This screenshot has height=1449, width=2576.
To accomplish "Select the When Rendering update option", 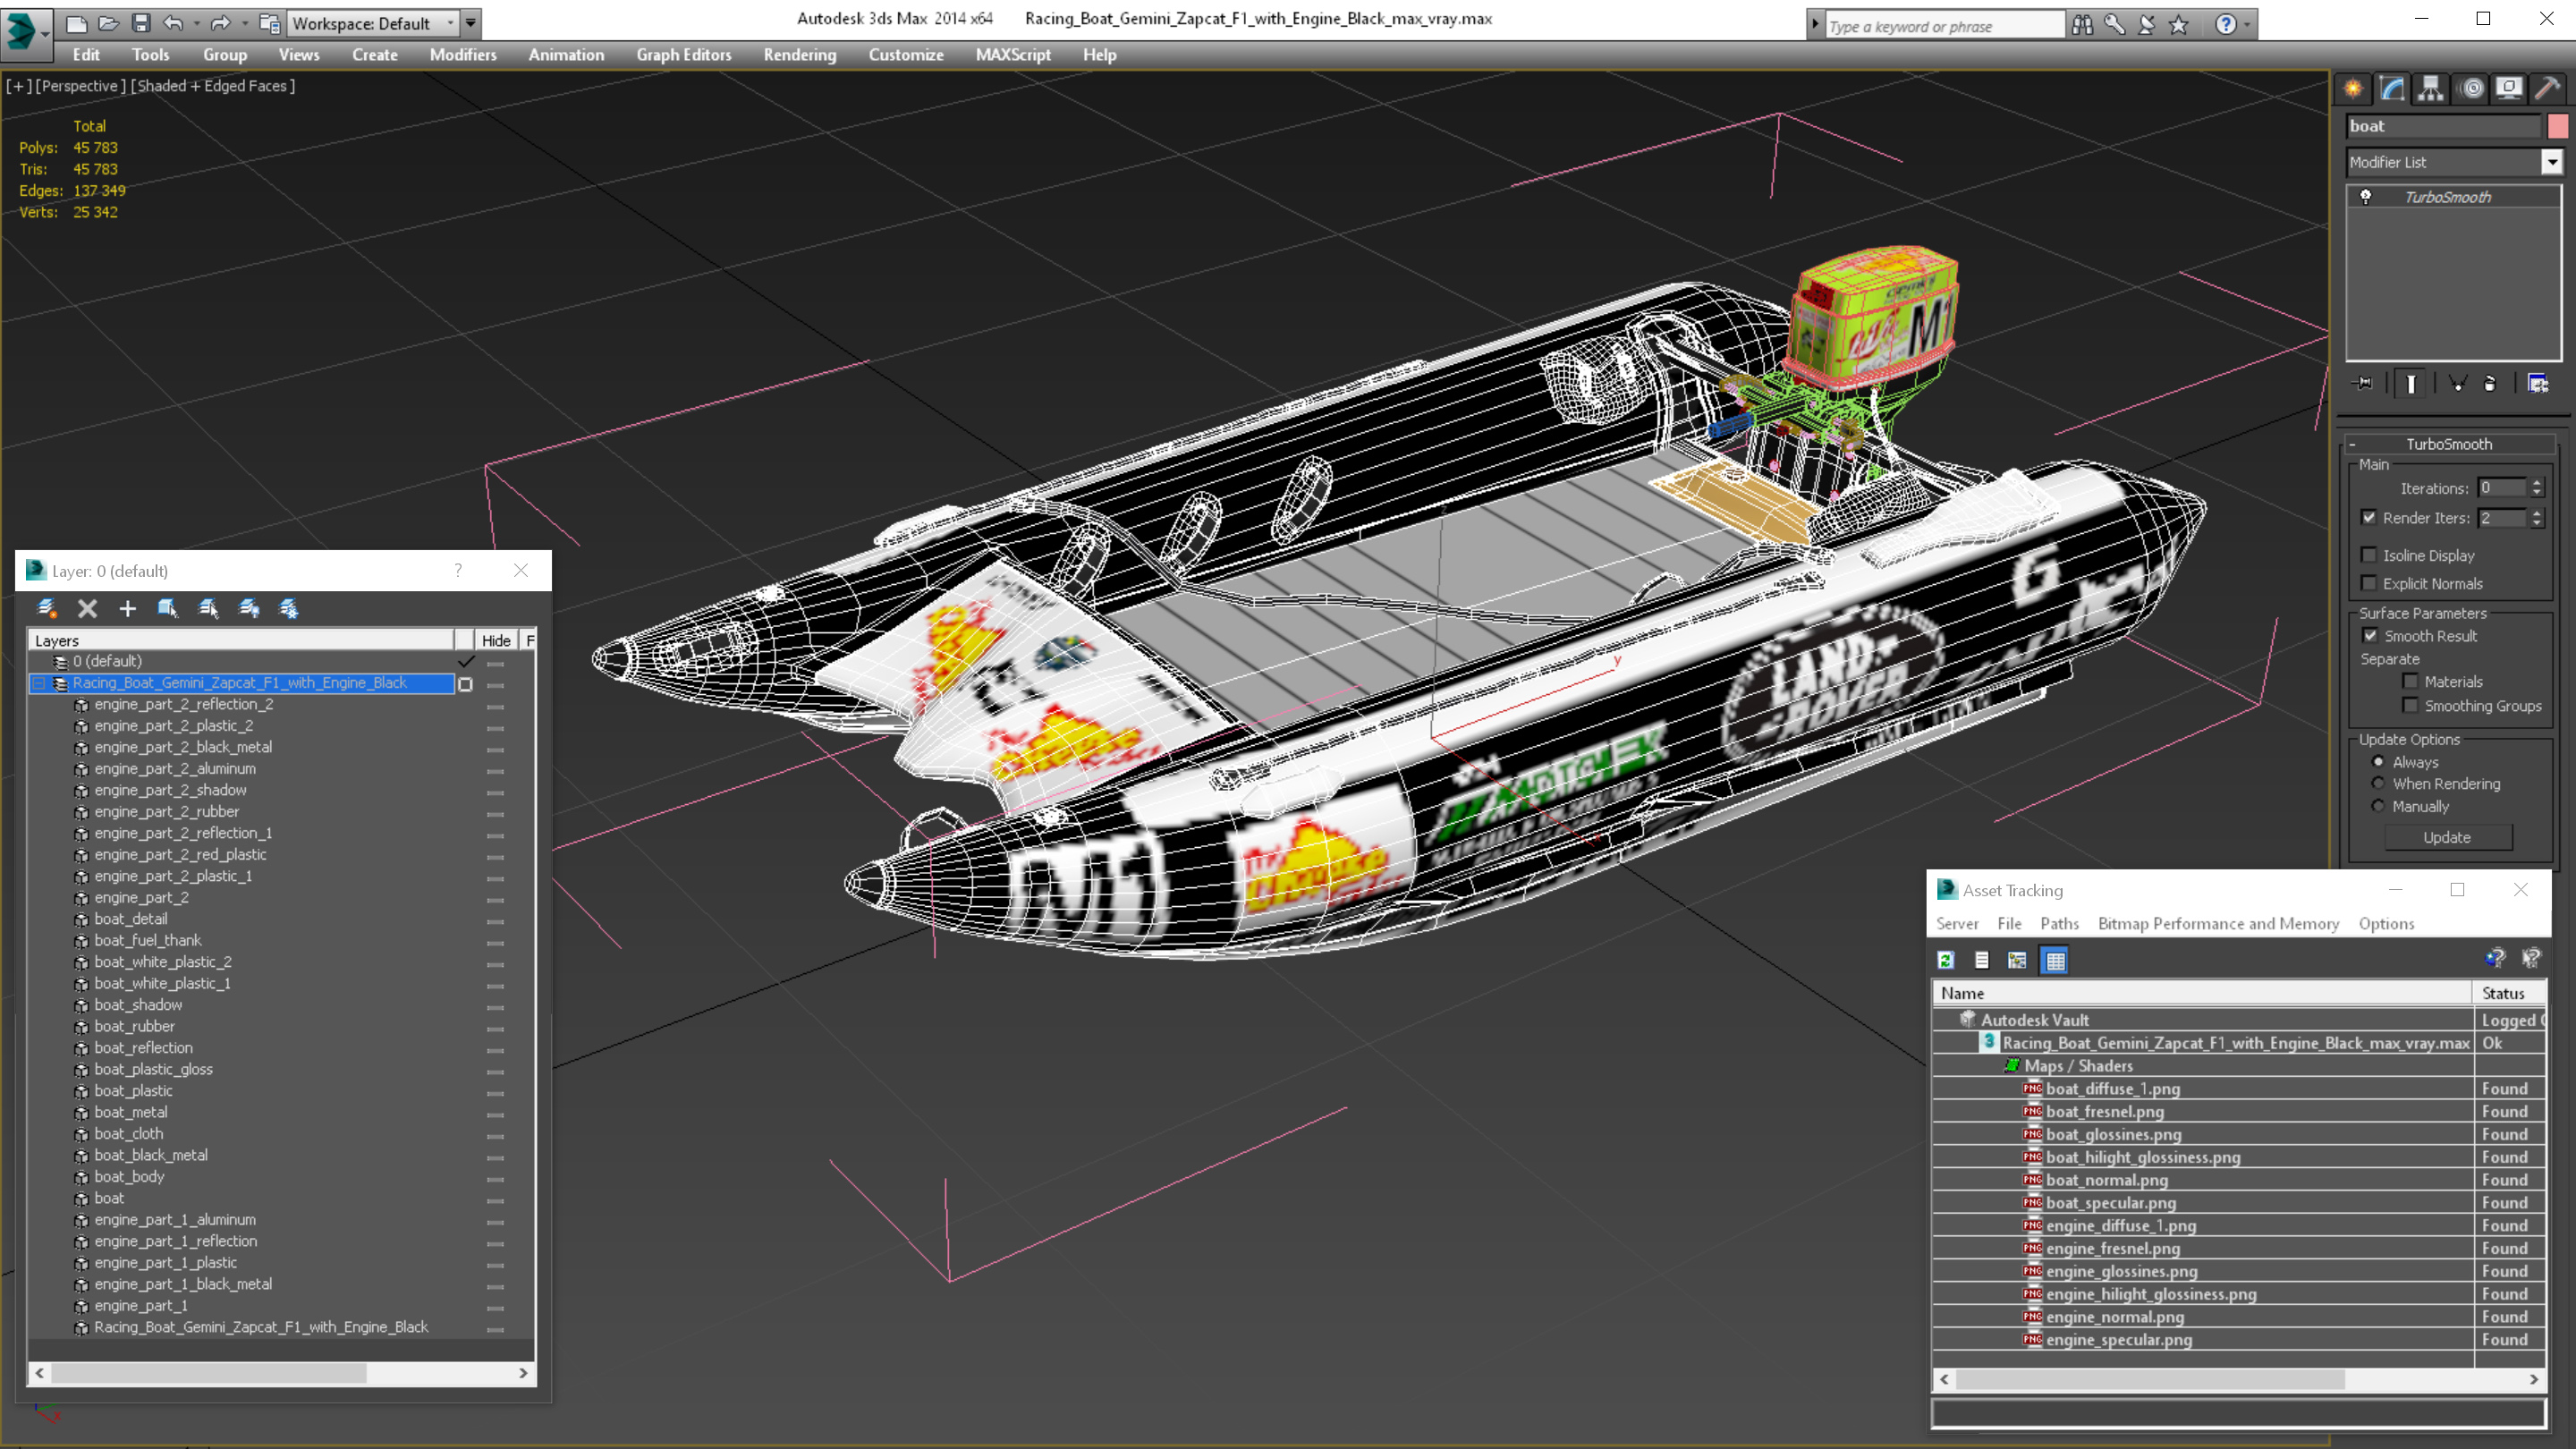I will 2379,784.
